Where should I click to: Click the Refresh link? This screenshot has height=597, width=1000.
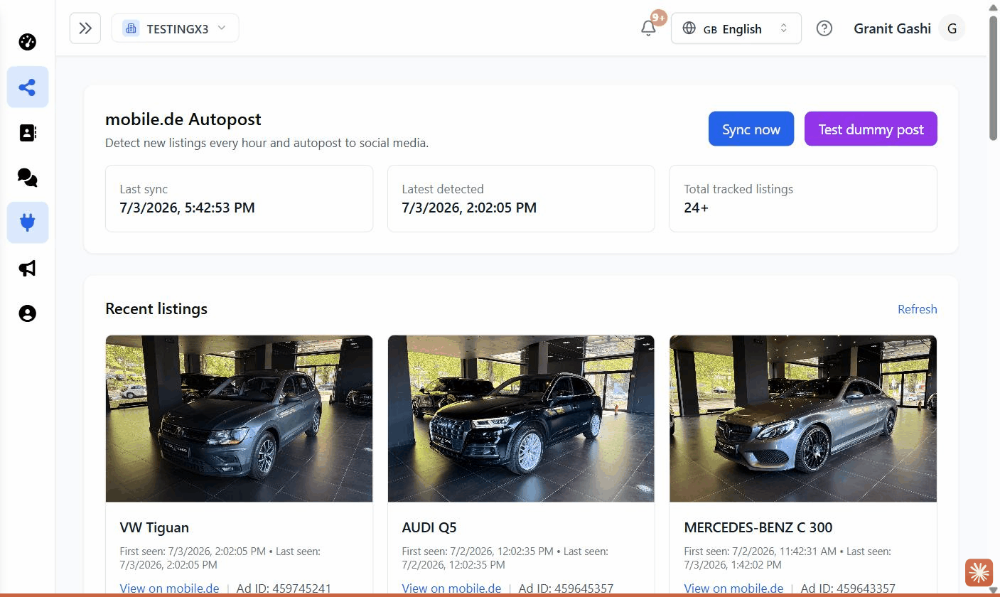(x=917, y=309)
